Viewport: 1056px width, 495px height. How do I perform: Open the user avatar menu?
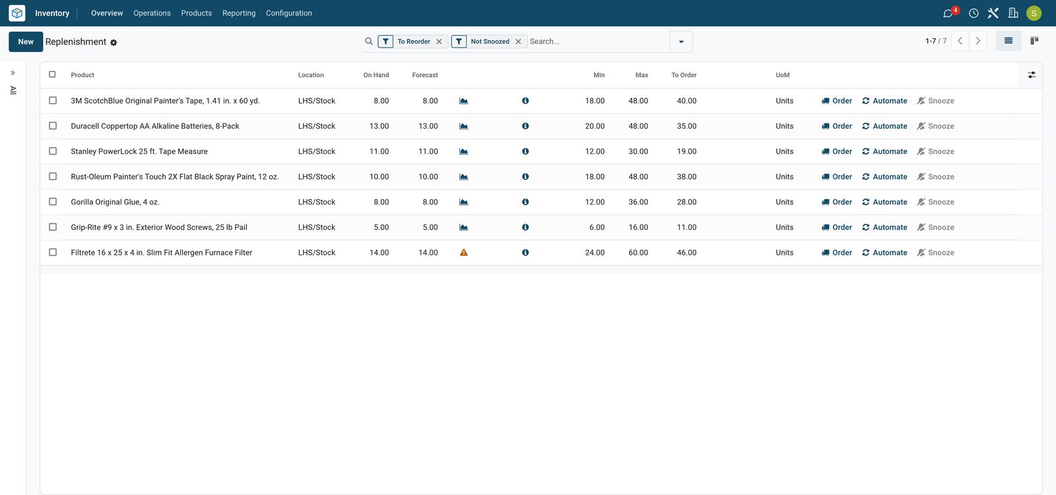click(x=1034, y=13)
